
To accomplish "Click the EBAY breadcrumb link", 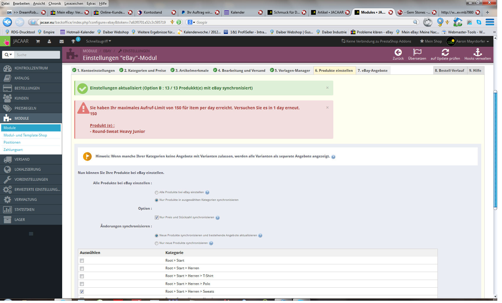I will pos(107,51).
